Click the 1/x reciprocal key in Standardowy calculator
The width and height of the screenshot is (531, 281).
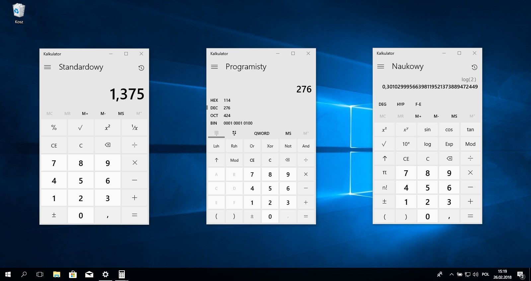click(x=134, y=128)
